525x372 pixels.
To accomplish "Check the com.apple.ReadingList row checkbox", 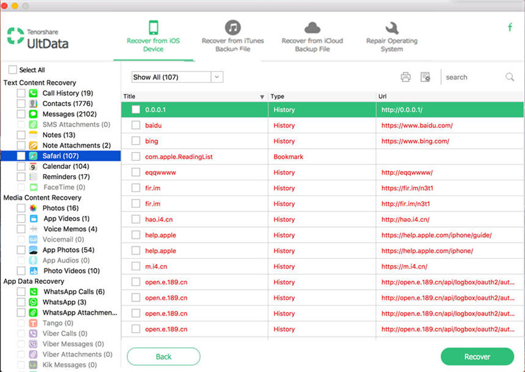I will pos(136,156).
